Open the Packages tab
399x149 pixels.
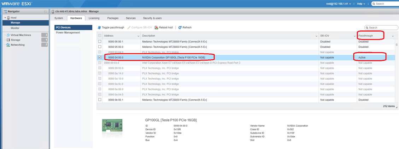(113, 18)
